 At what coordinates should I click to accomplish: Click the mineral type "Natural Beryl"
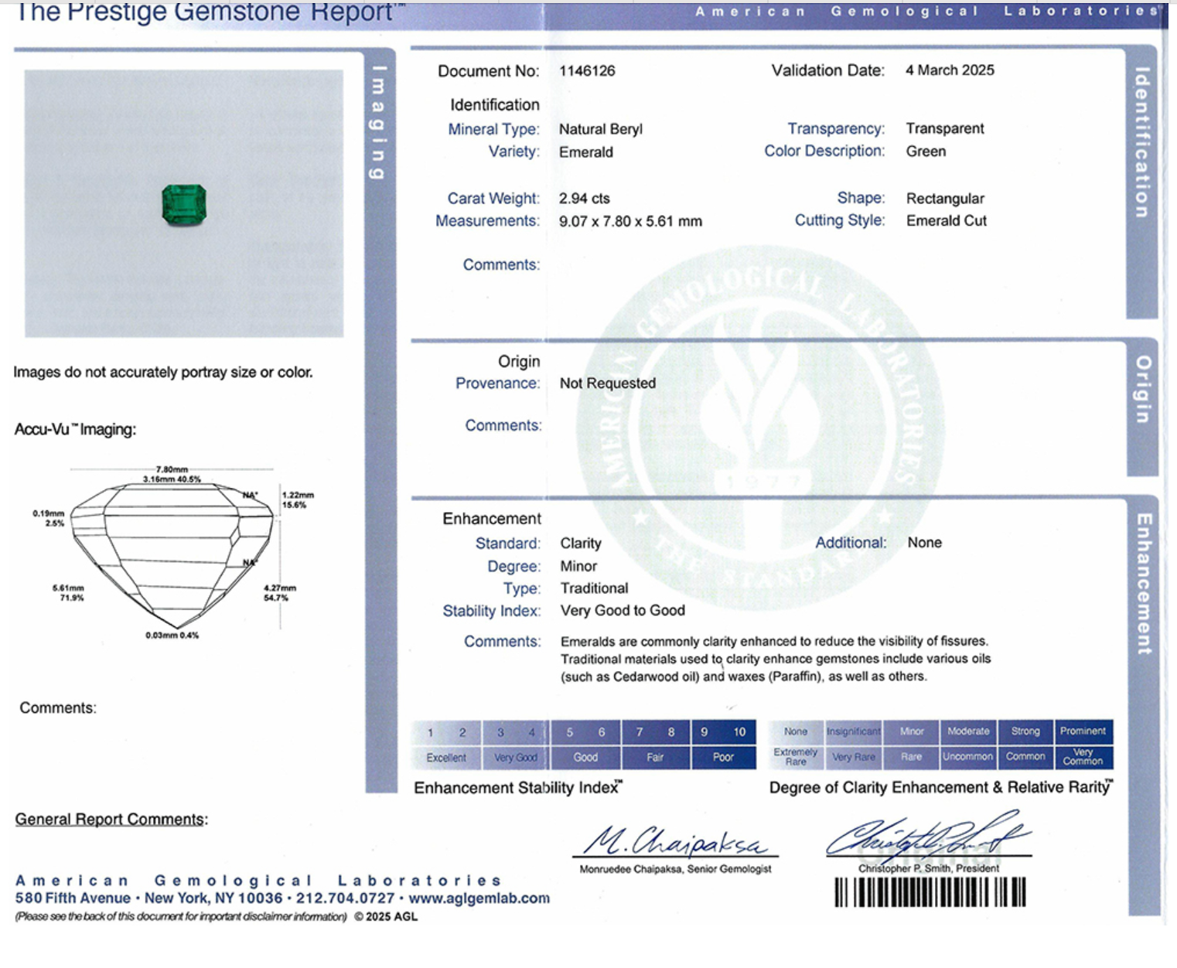point(601,129)
